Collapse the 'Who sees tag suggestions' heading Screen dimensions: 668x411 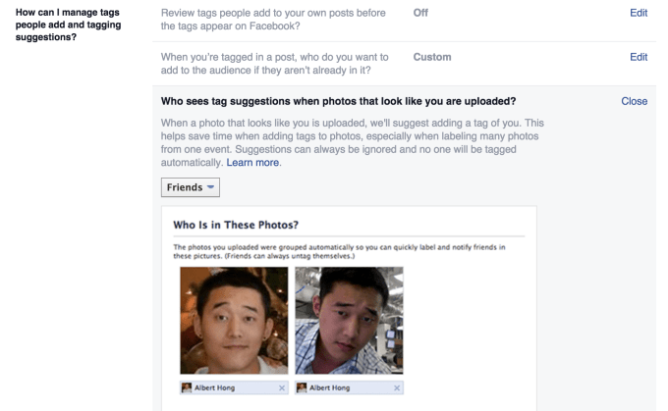coord(339,101)
